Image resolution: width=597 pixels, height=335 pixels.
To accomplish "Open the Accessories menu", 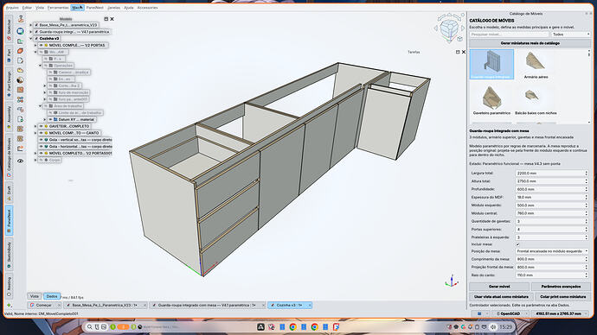I will 147,8.
